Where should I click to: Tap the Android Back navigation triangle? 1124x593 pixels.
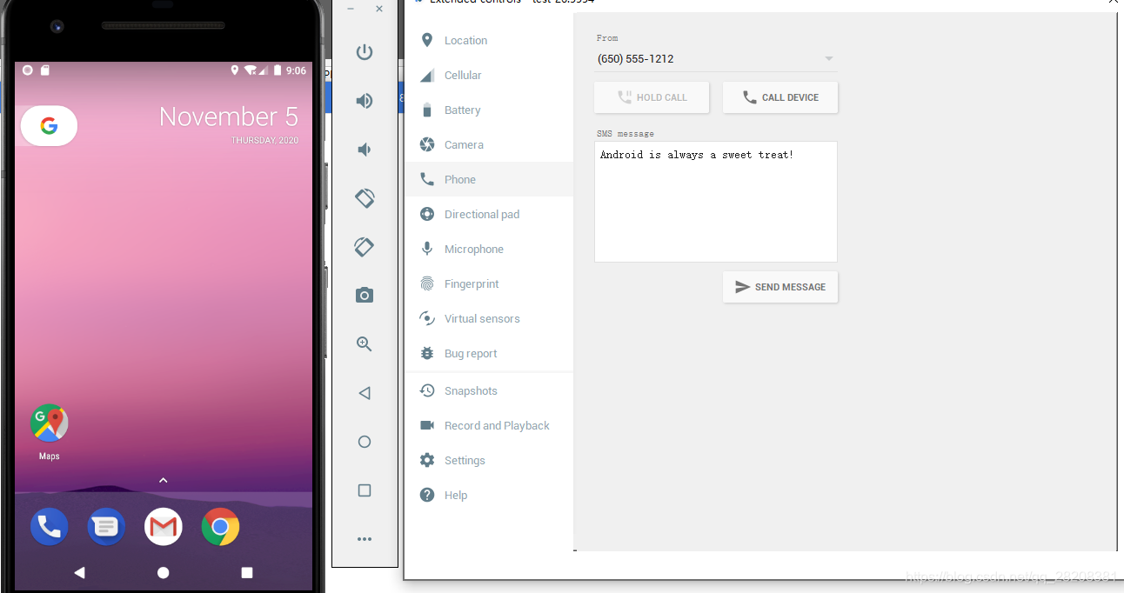(79, 572)
